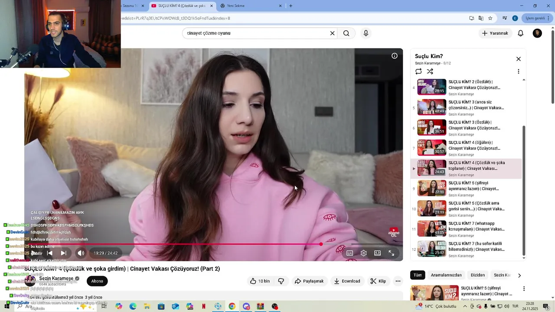Click the İşlem gerekli Chrome menu button
The image size is (555, 312).
[x=537, y=18]
